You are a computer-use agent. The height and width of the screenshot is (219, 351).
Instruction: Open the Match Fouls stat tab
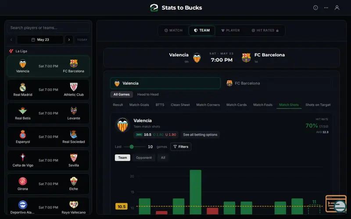263,105
